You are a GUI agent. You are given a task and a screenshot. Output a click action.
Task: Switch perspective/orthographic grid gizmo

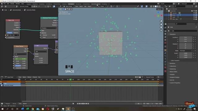[161, 31]
